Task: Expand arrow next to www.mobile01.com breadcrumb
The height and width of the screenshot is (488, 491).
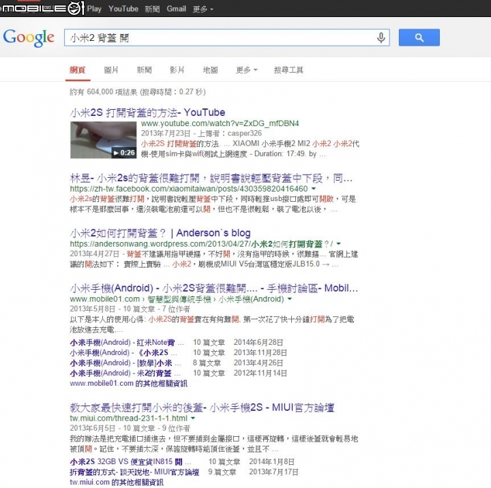Action: (x=290, y=299)
